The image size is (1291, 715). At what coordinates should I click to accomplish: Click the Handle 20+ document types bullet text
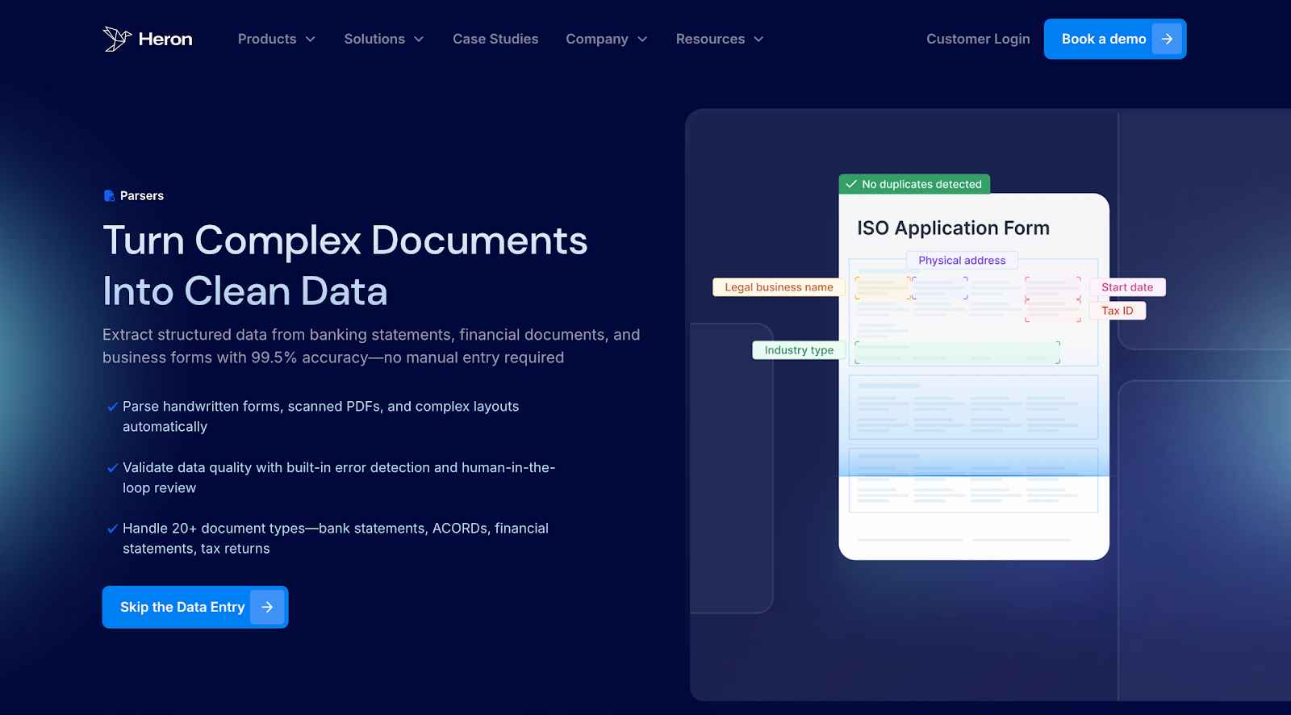(336, 538)
